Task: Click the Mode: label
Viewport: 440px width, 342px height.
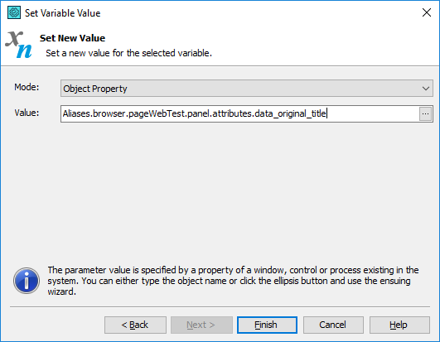Action: point(27,87)
